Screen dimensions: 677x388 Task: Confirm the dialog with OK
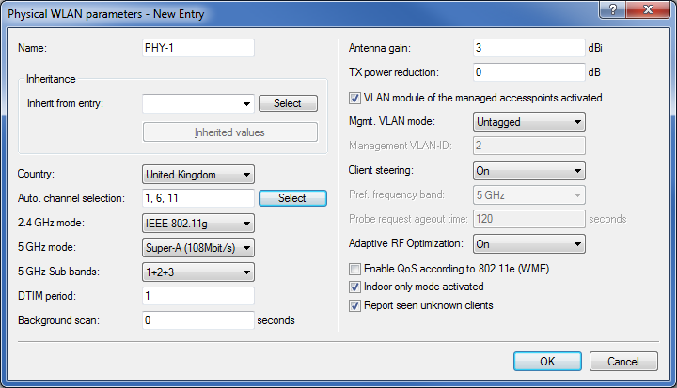[546, 361]
